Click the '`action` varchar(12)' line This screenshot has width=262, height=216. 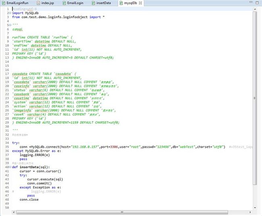57,106
